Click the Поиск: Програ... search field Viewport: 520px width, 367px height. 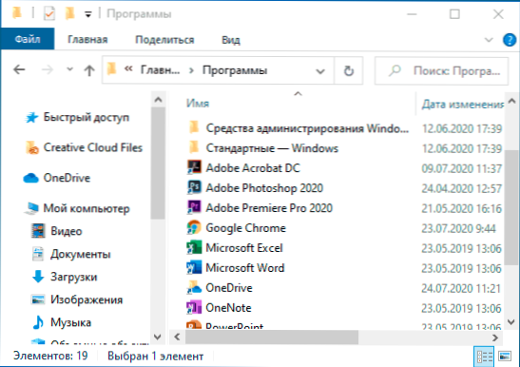(441, 70)
